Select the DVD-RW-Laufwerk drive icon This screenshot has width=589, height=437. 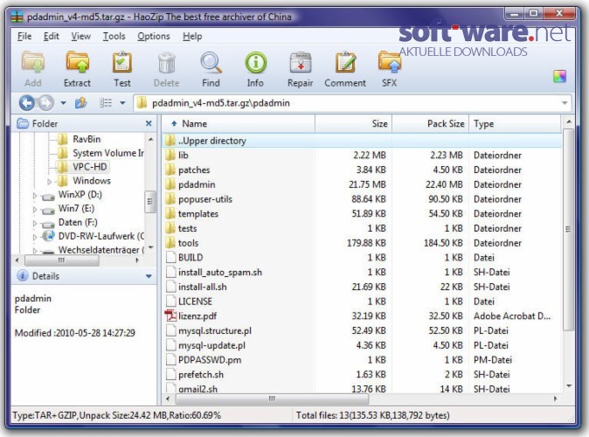click(x=48, y=236)
